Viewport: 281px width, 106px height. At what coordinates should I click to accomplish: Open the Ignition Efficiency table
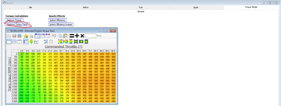pos(58,20)
